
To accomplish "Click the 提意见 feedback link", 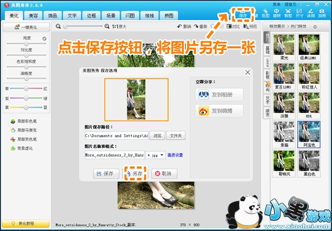I will pyautogui.click(x=290, y=4).
